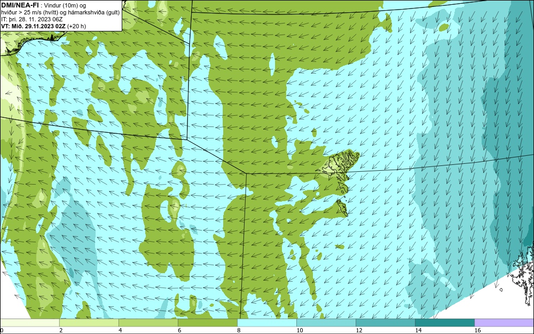Click the 8–10 m/s pale cyan legend swatch
The image size is (534, 334).
(x=266, y=323)
